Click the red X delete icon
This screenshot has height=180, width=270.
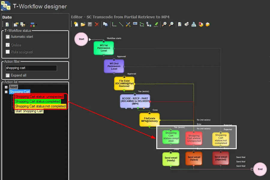97,24
